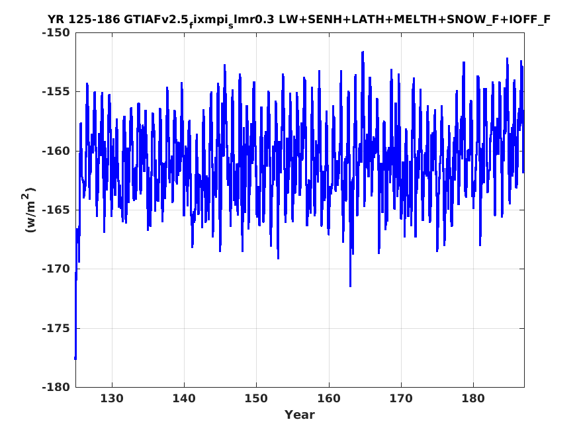Click the highest peak near year 165
Screen dimensions: 579x434
pos(363,52)
